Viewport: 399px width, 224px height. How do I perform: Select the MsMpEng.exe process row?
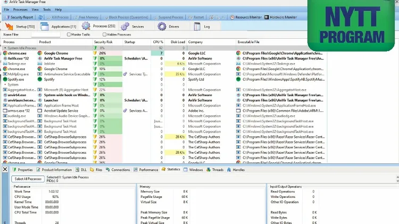[164, 74]
